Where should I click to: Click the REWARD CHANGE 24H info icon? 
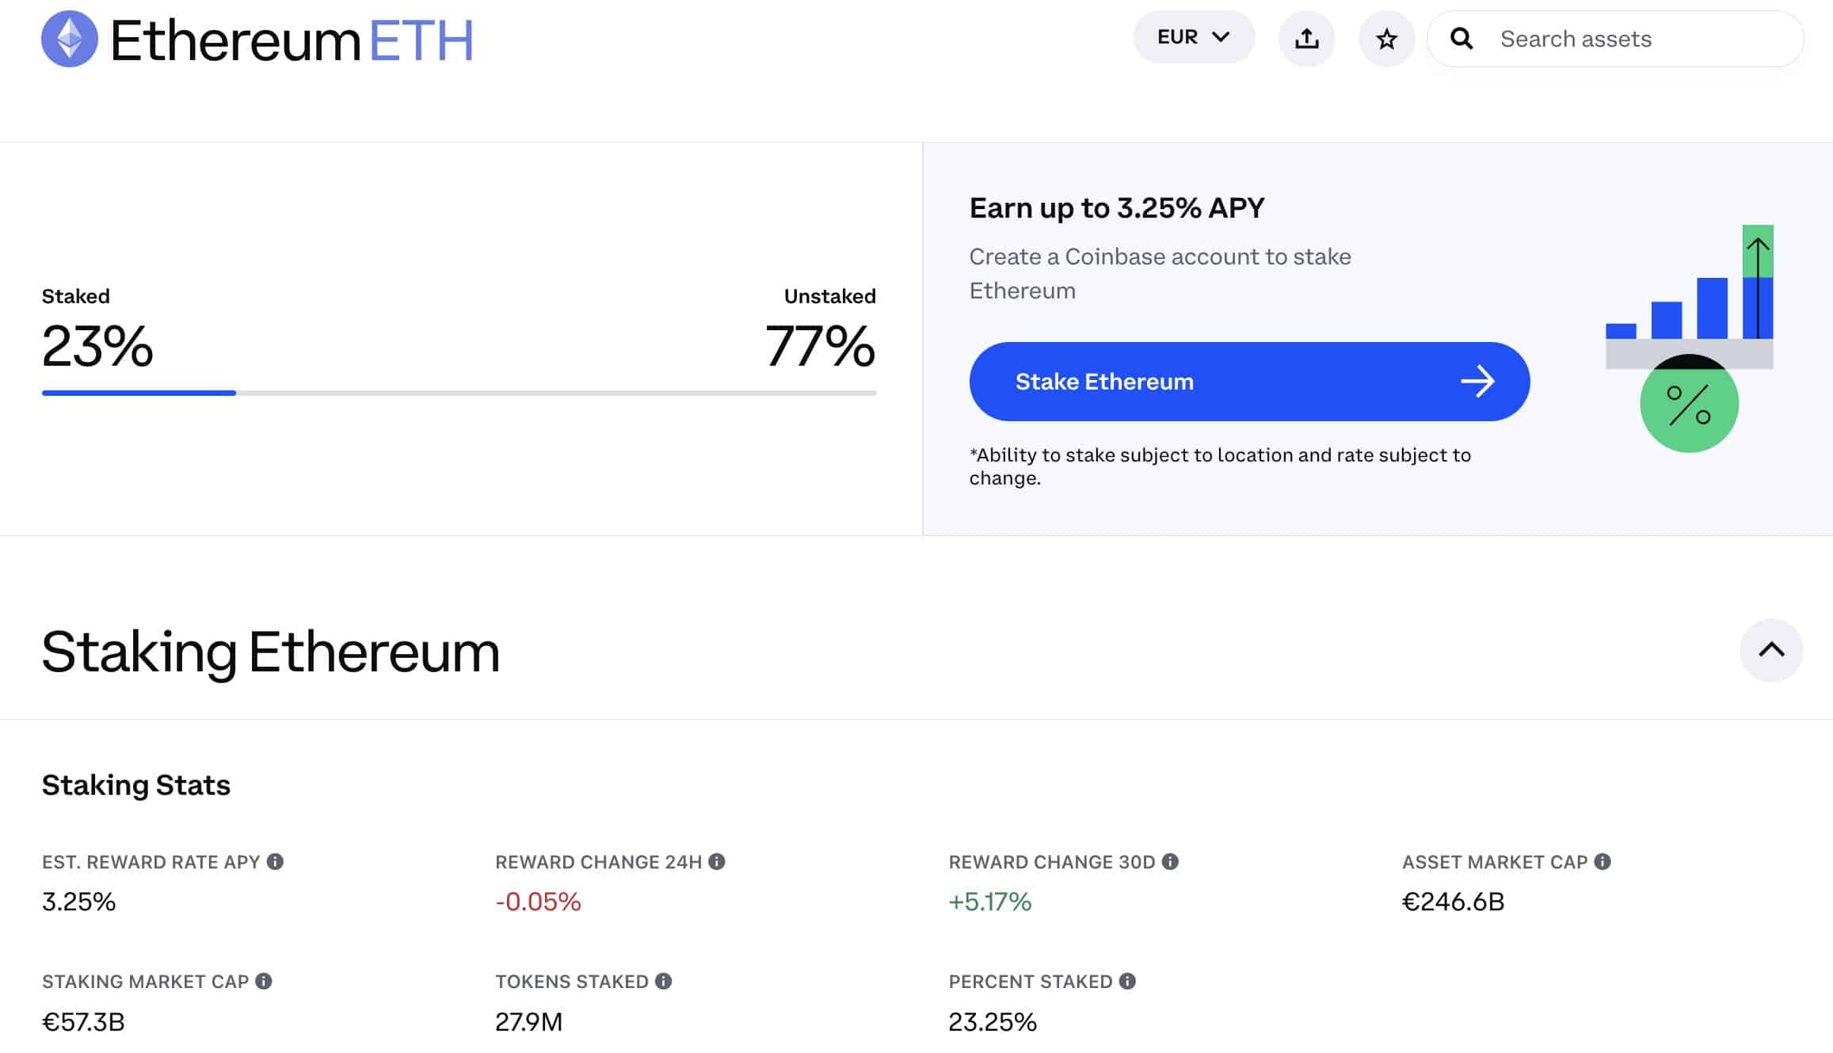pyautogui.click(x=718, y=861)
